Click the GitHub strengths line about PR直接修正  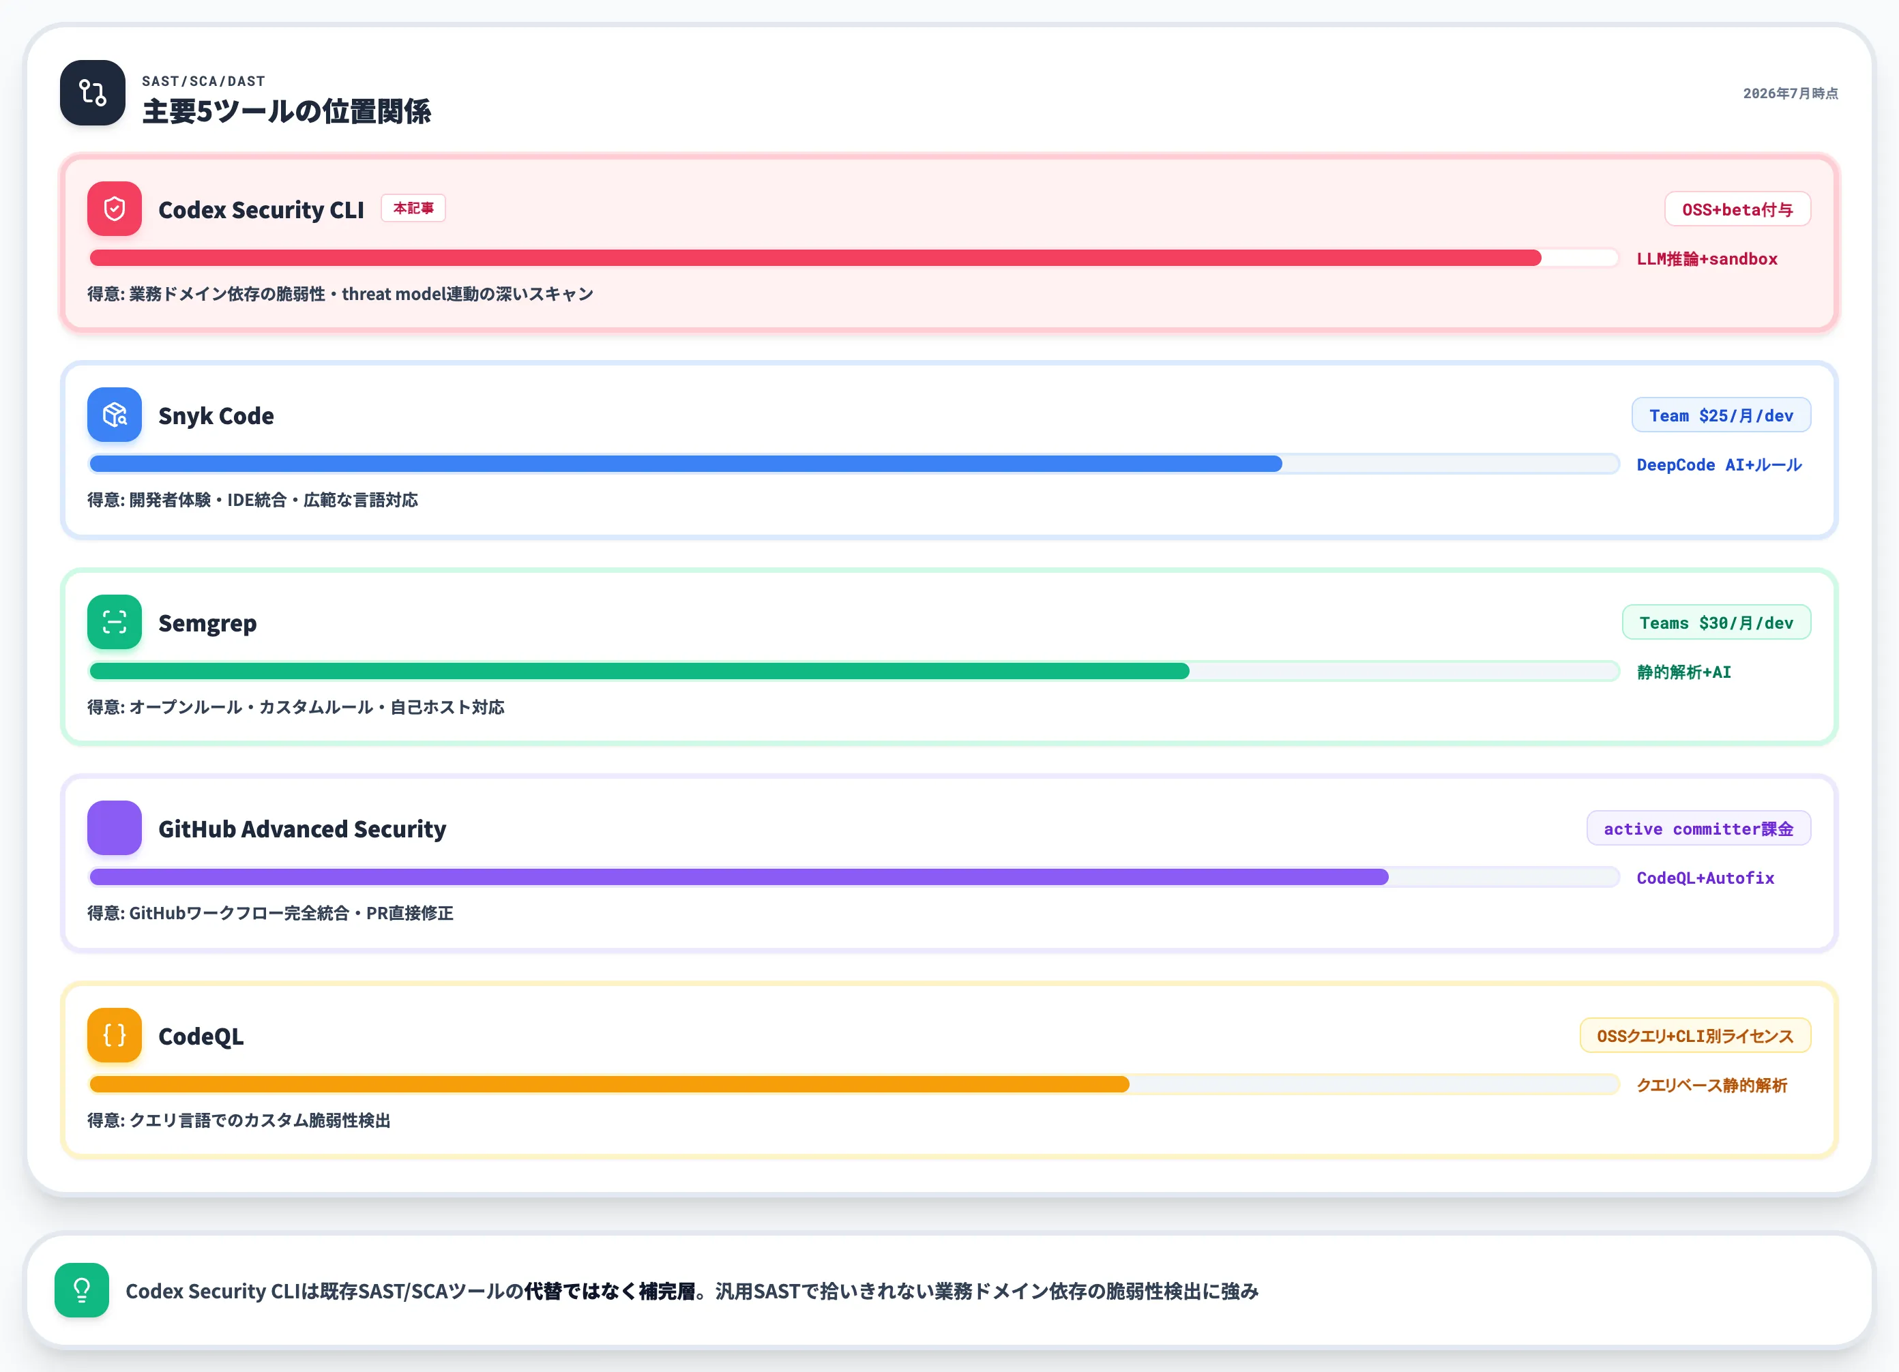pyautogui.click(x=270, y=913)
